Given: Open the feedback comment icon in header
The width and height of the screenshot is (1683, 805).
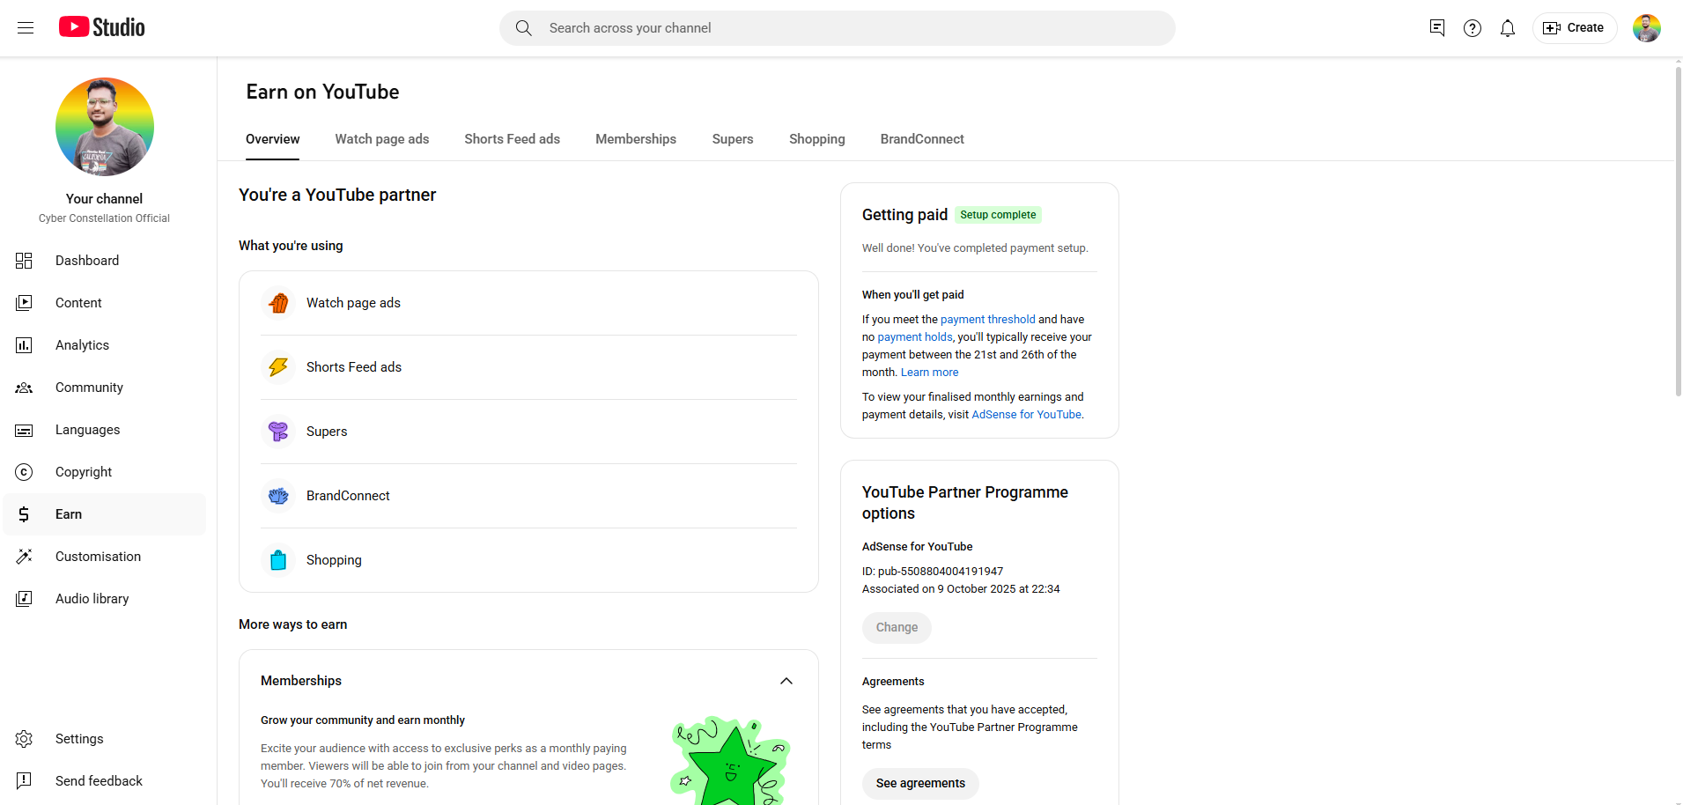Looking at the screenshot, I should pyautogui.click(x=1436, y=28).
